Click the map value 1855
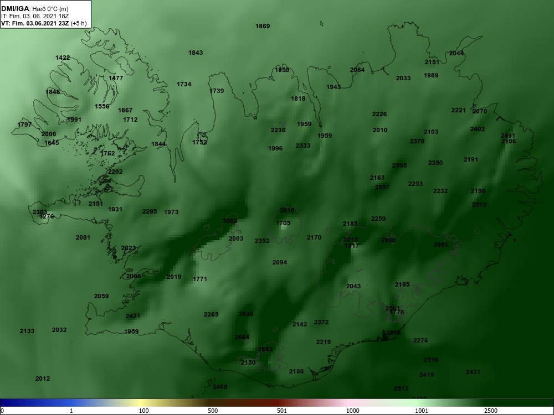Screen dimensions: 554x415 282,70
